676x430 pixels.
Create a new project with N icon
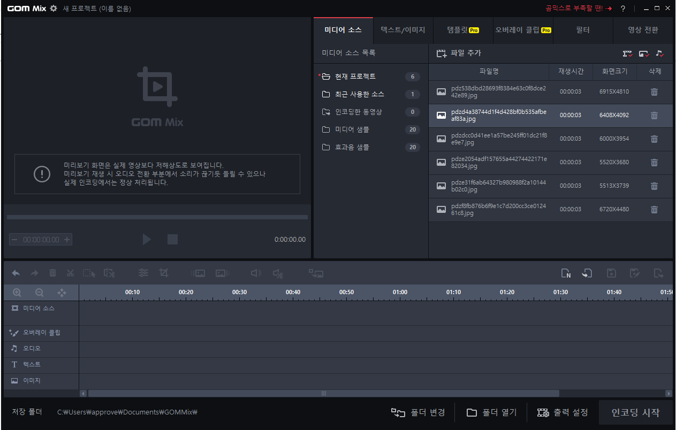tap(566, 273)
